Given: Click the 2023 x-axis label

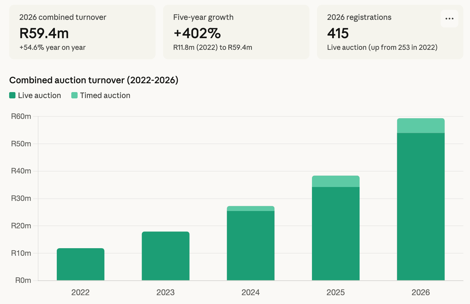Looking at the screenshot, I should 166,292.
